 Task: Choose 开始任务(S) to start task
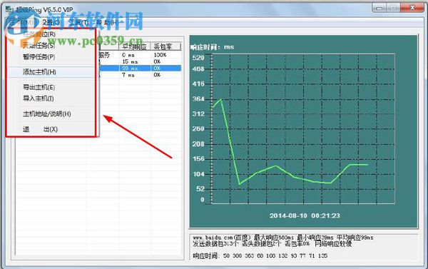(39, 46)
